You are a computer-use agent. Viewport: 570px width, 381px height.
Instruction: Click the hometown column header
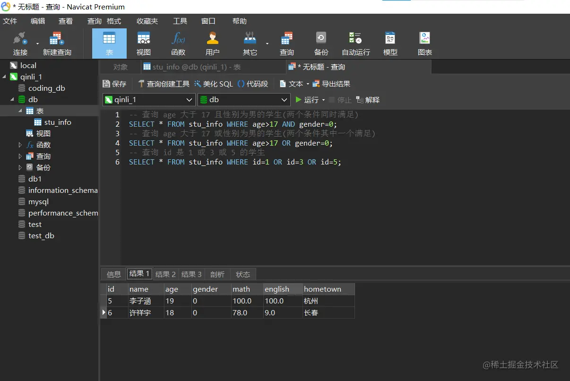click(x=328, y=289)
